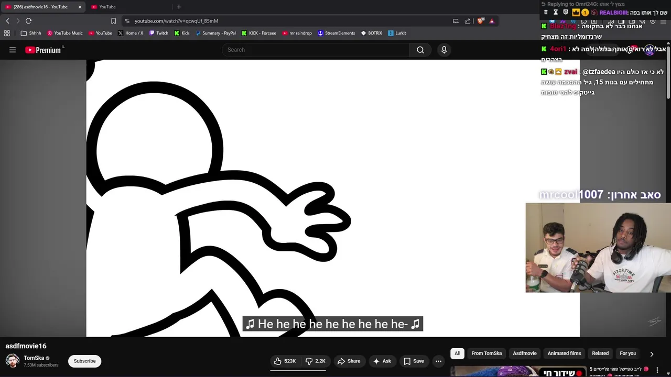Open the KICK - Forceee bookmark
Screen dimensions: 671x377
pyautogui.click(x=259, y=33)
